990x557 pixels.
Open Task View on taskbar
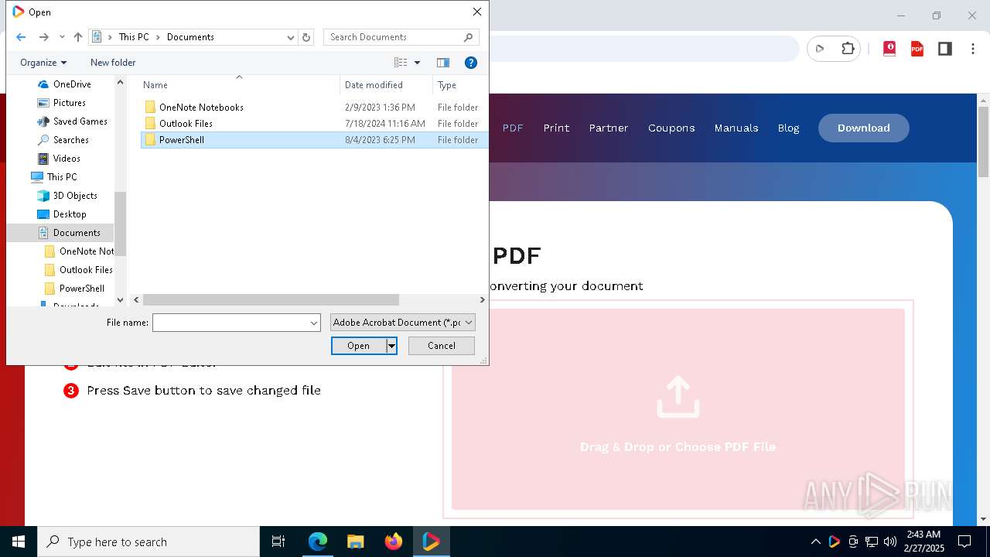click(x=278, y=542)
